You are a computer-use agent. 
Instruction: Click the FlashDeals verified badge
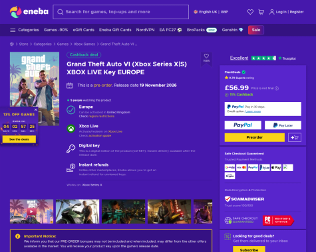point(243,72)
